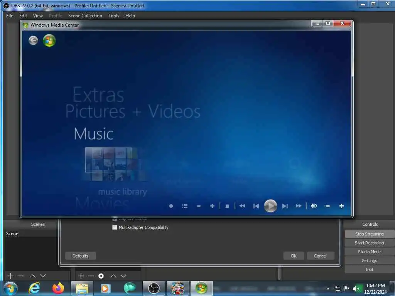
Task: Click the green bird icon on taskbar
Action: tap(130, 288)
